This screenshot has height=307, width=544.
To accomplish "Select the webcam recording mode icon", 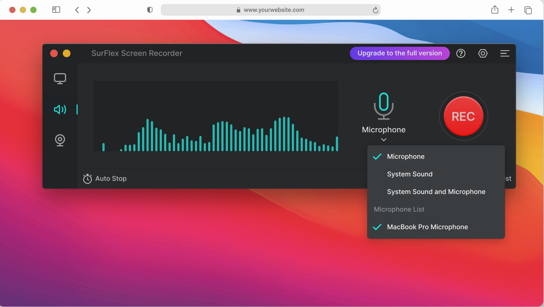I will [x=60, y=140].
